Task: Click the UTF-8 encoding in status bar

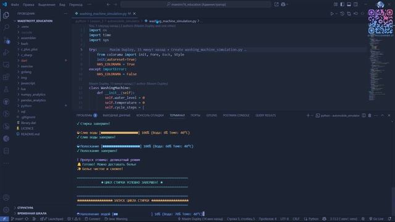Action: click(x=285, y=219)
